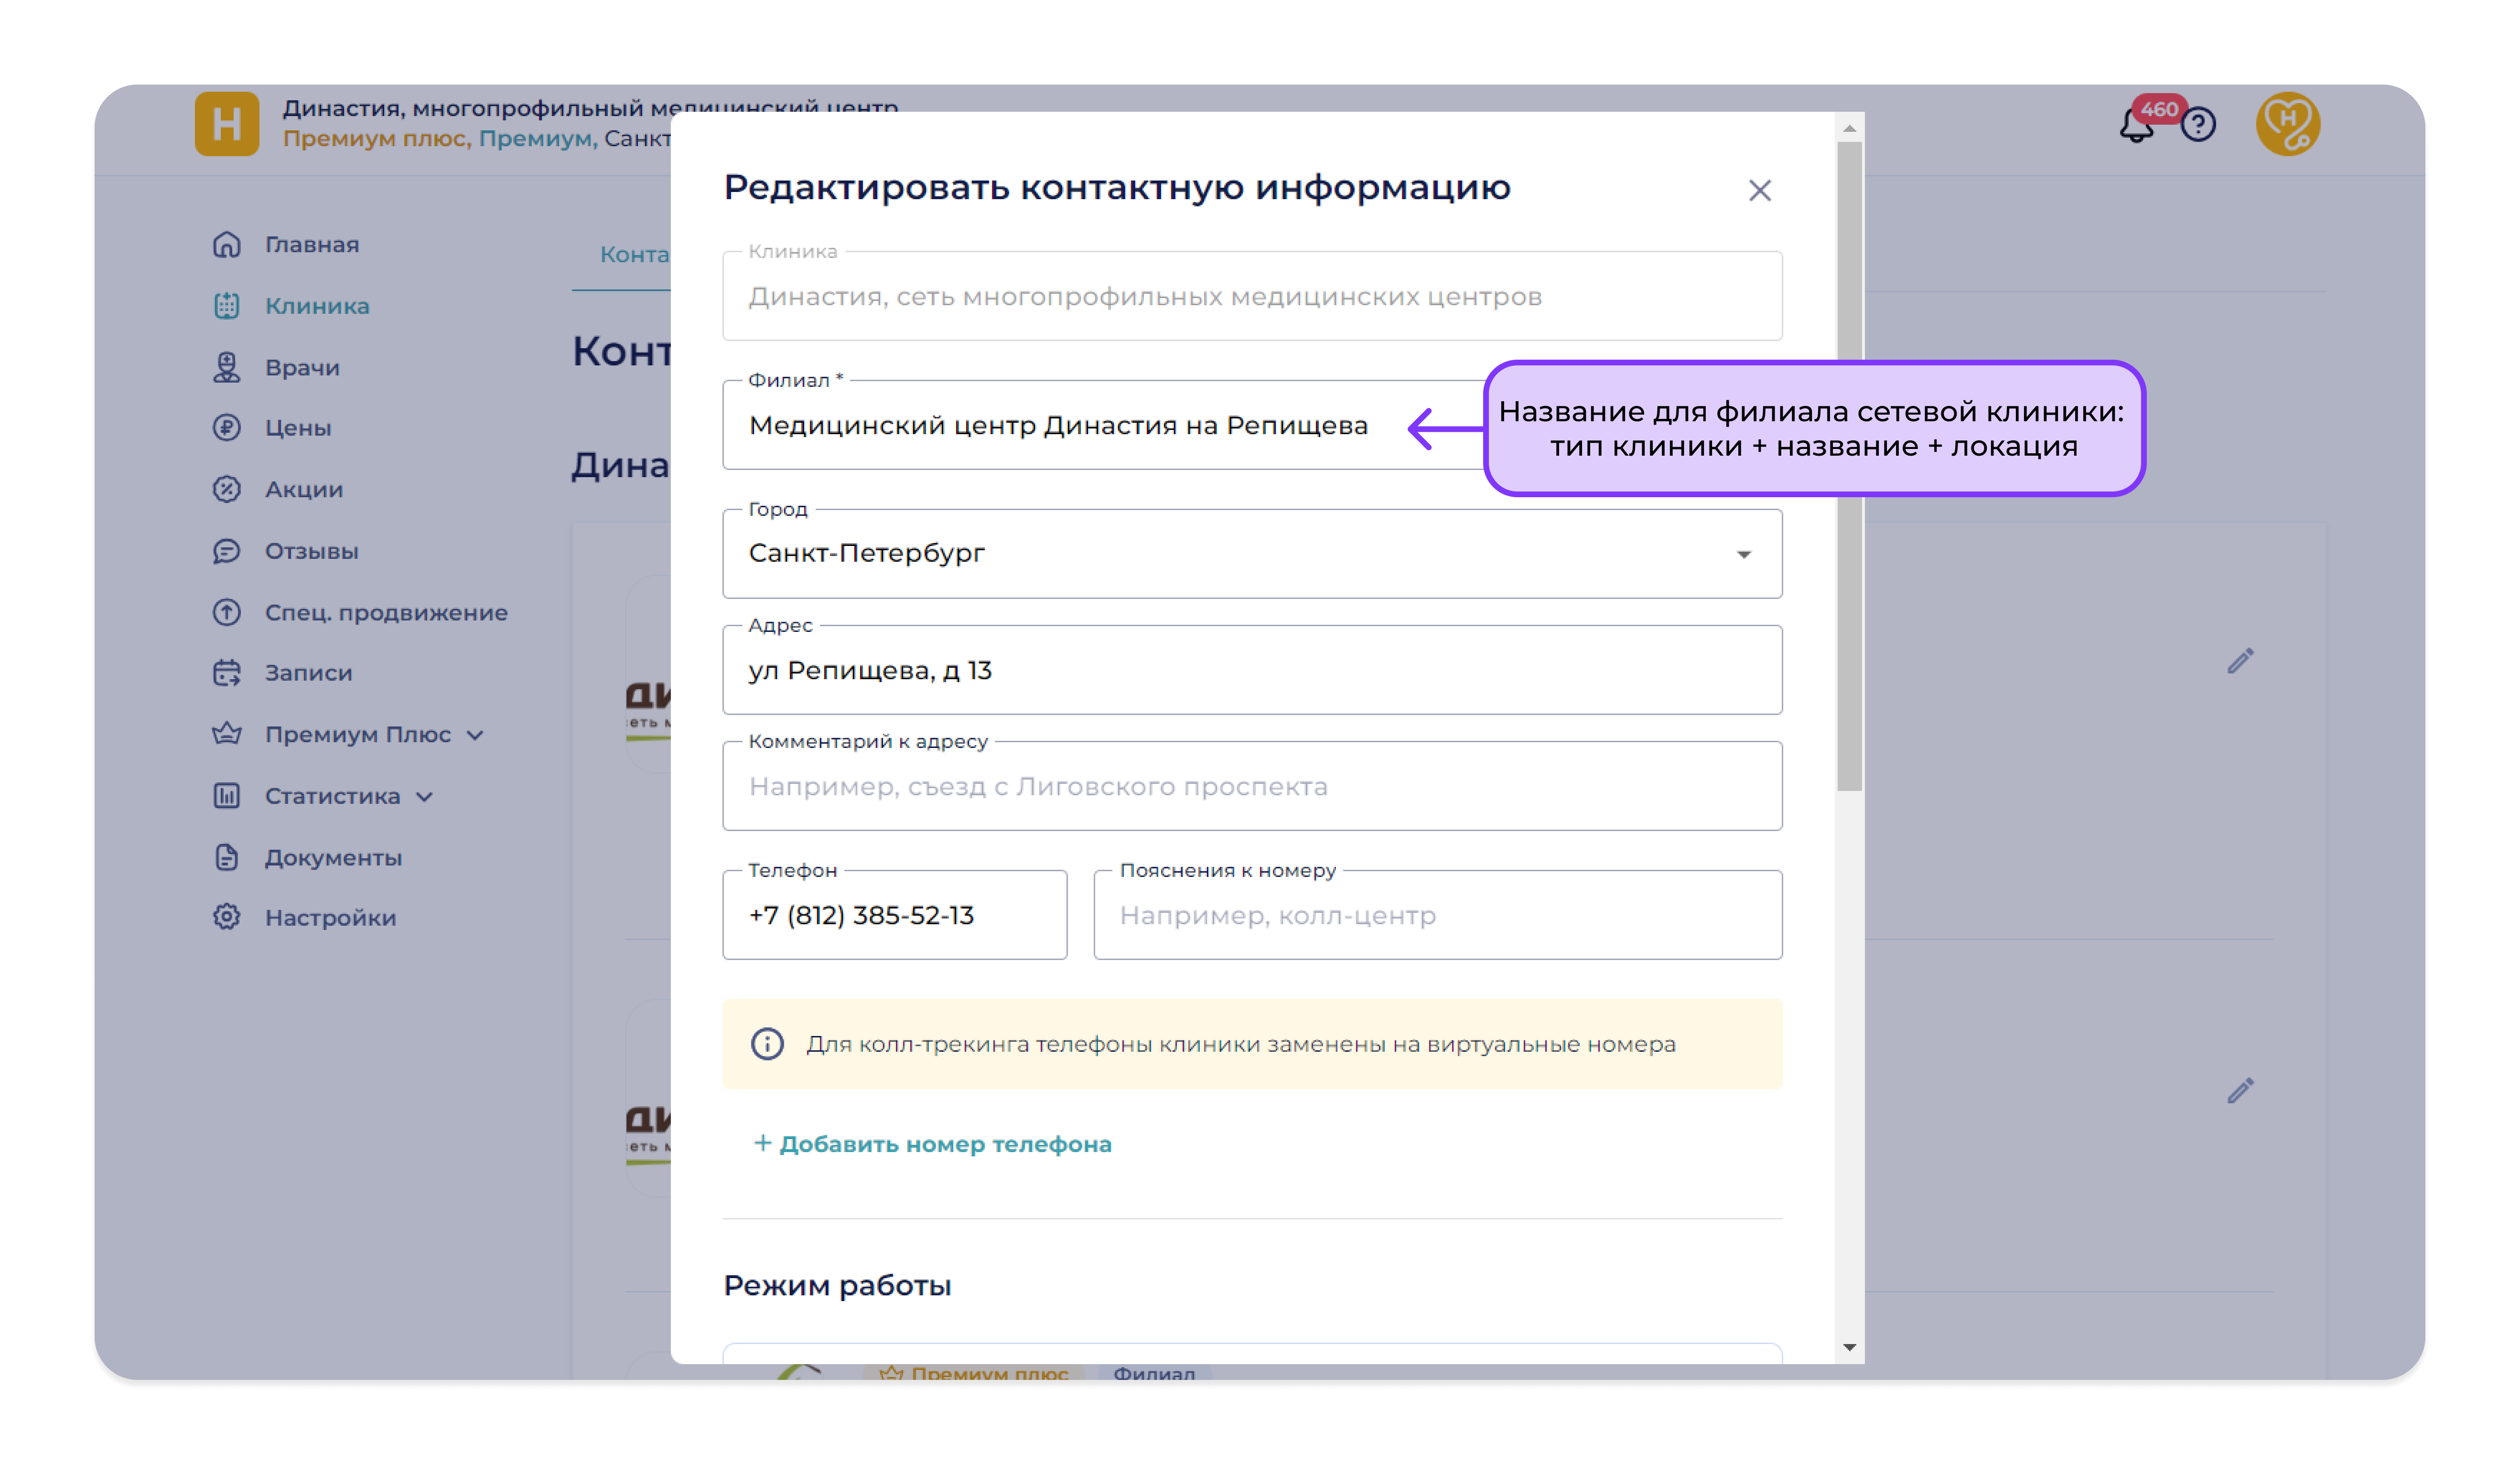Click the dialog scrollbar down arrow
Screen dimensions: 2520x1463
click(1849, 1347)
